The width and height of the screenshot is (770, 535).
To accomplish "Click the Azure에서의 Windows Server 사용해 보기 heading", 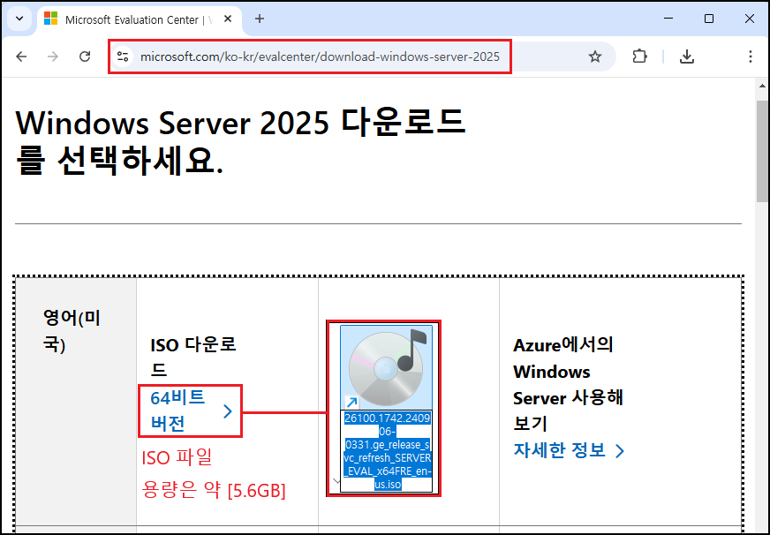I will pyautogui.click(x=568, y=384).
